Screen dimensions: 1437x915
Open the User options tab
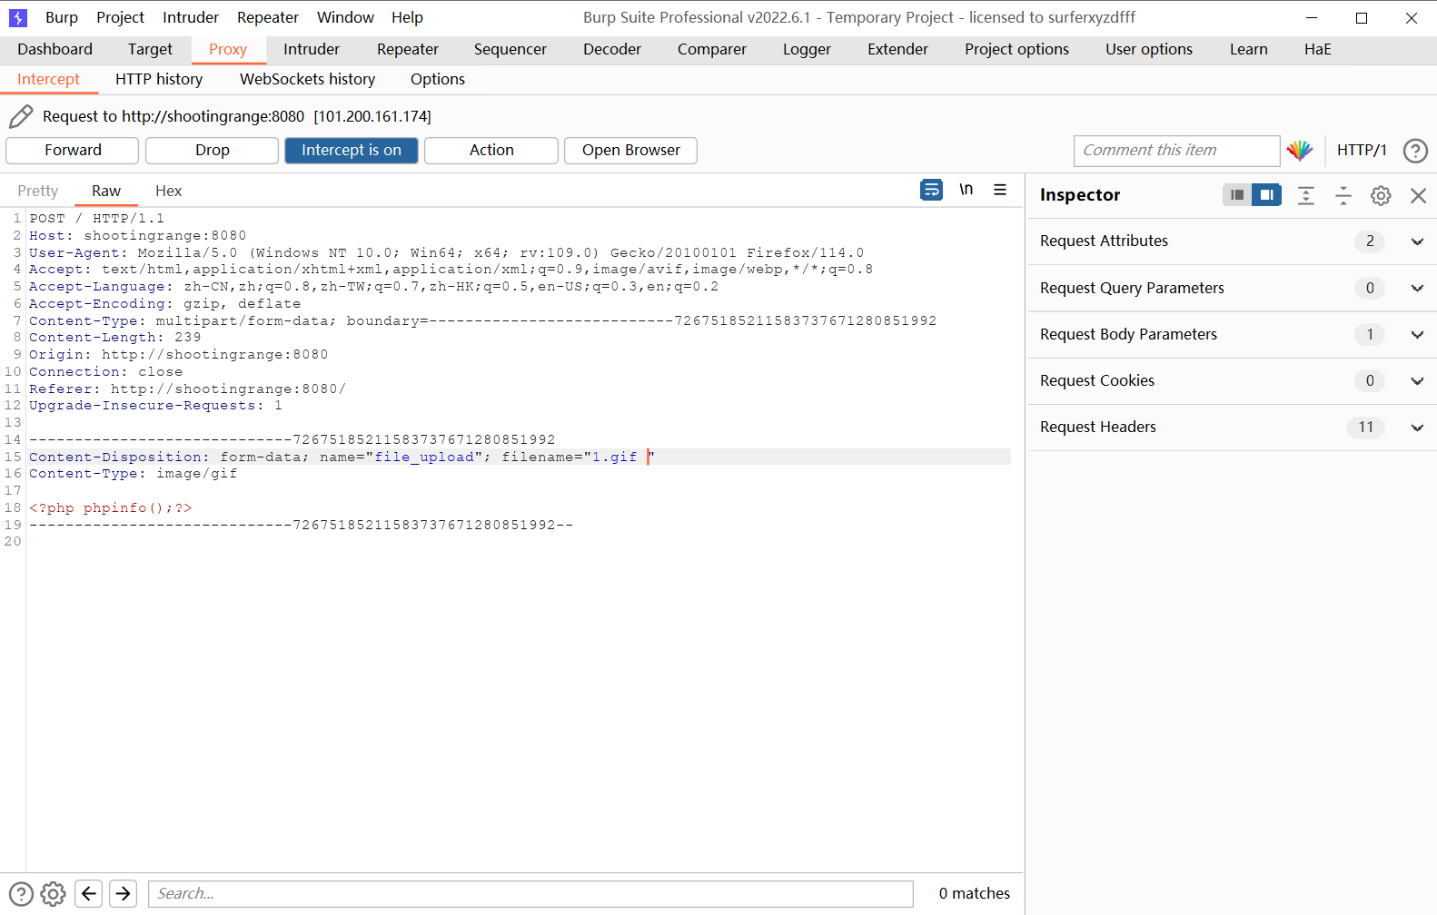pyautogui.click(x=1149, y=49)
